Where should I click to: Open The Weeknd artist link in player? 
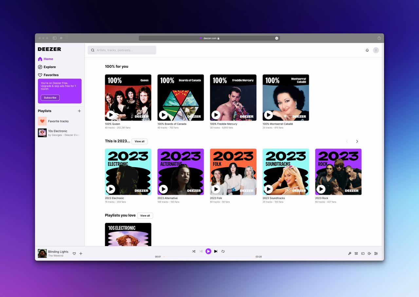[x=56, y=256]
